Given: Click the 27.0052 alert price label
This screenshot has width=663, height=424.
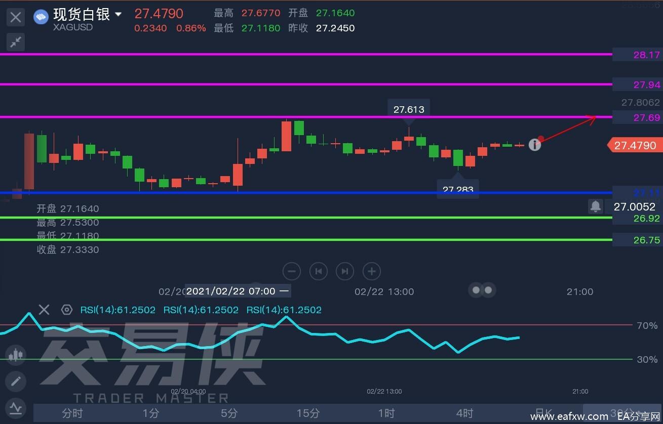Looking at the screenshot, I should pyautogui.click(x=634, y=206).
